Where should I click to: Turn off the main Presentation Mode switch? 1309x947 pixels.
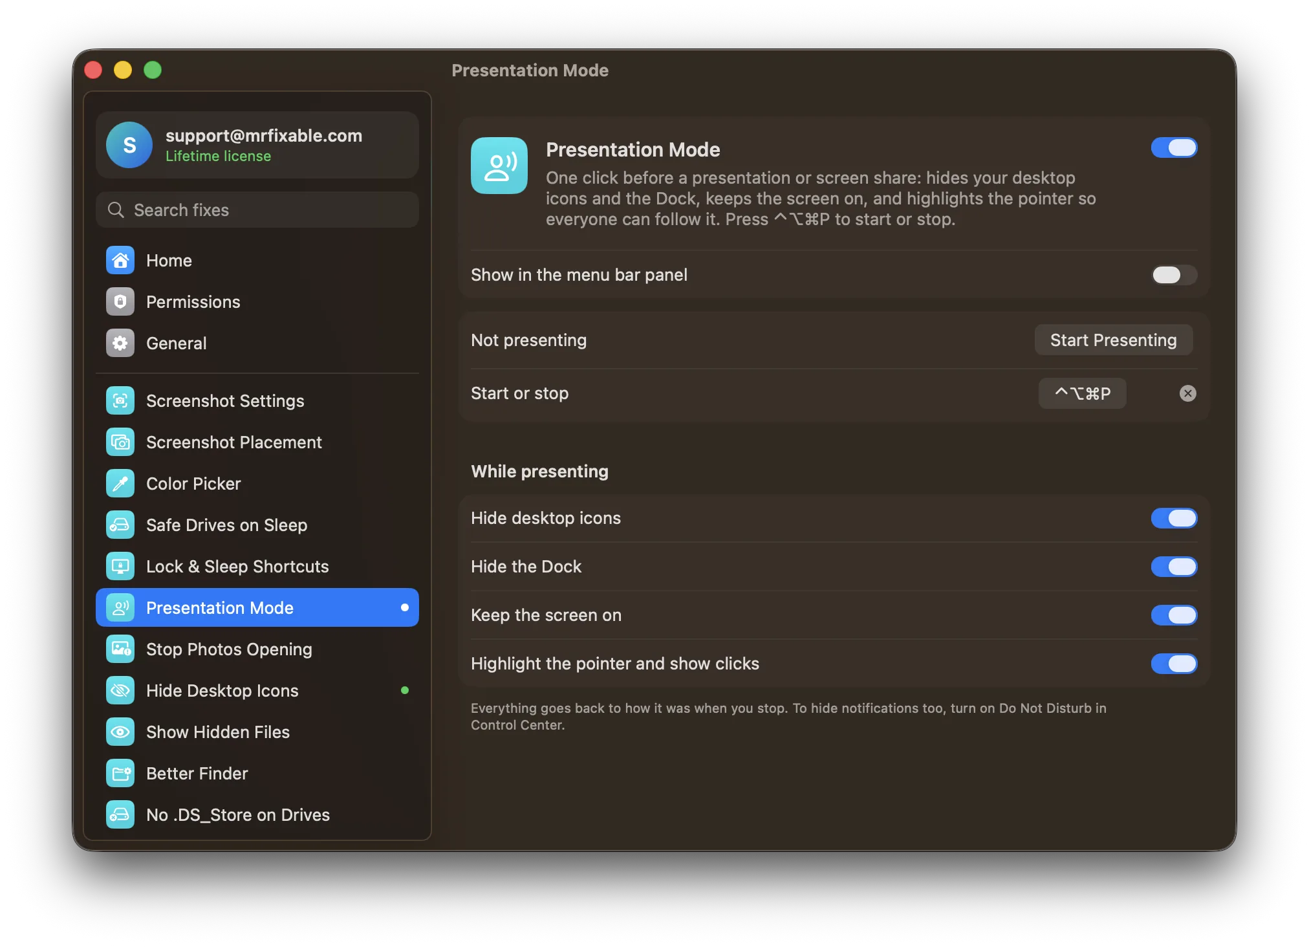pos(1174,148)
